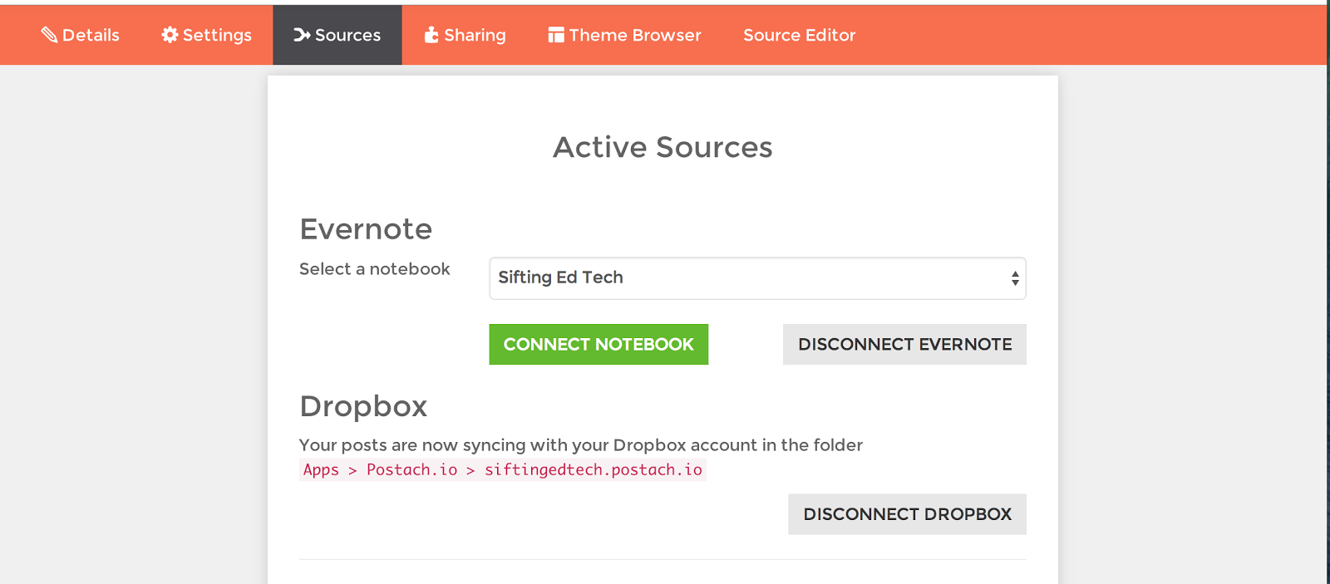Click the pencil icon beside Details
The width and height of the screenshot is (1330, 584).
click(49, 35)
